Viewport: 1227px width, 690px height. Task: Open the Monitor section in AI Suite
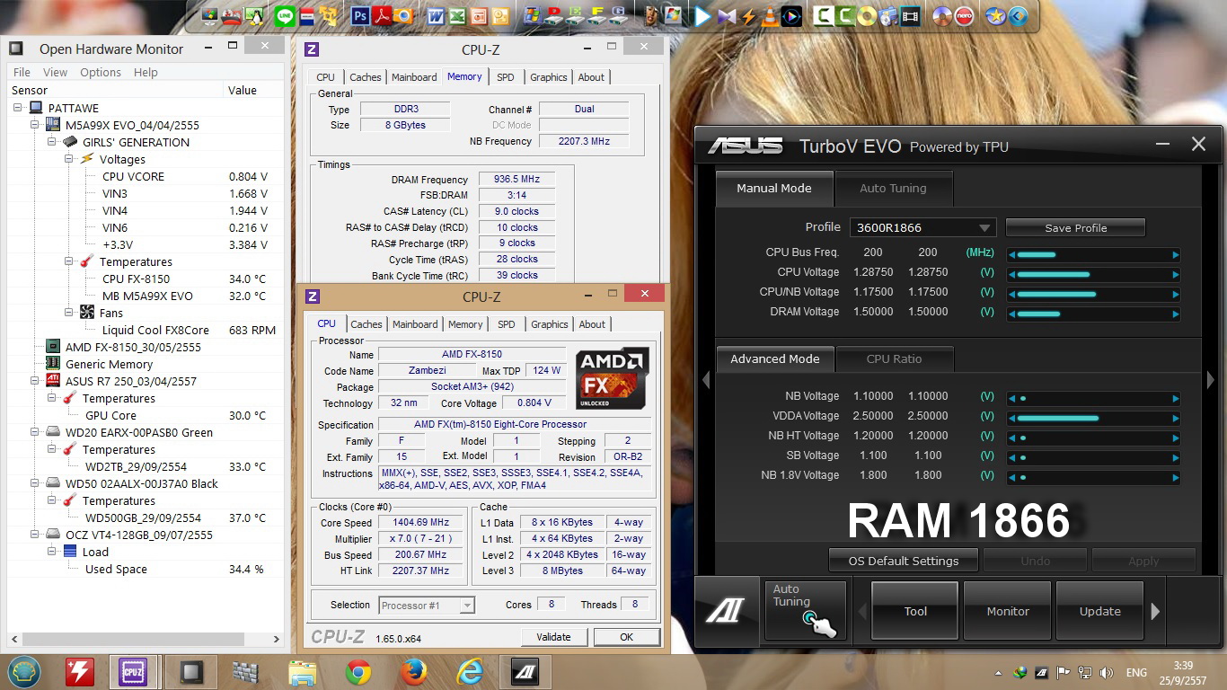1008,611
